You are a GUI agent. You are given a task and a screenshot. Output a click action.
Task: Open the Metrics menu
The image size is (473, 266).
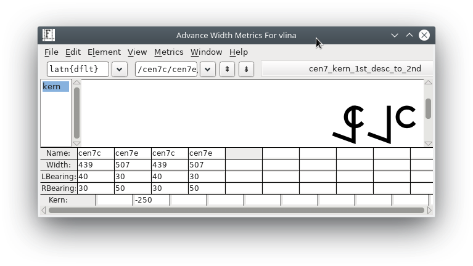pos(168,52)
